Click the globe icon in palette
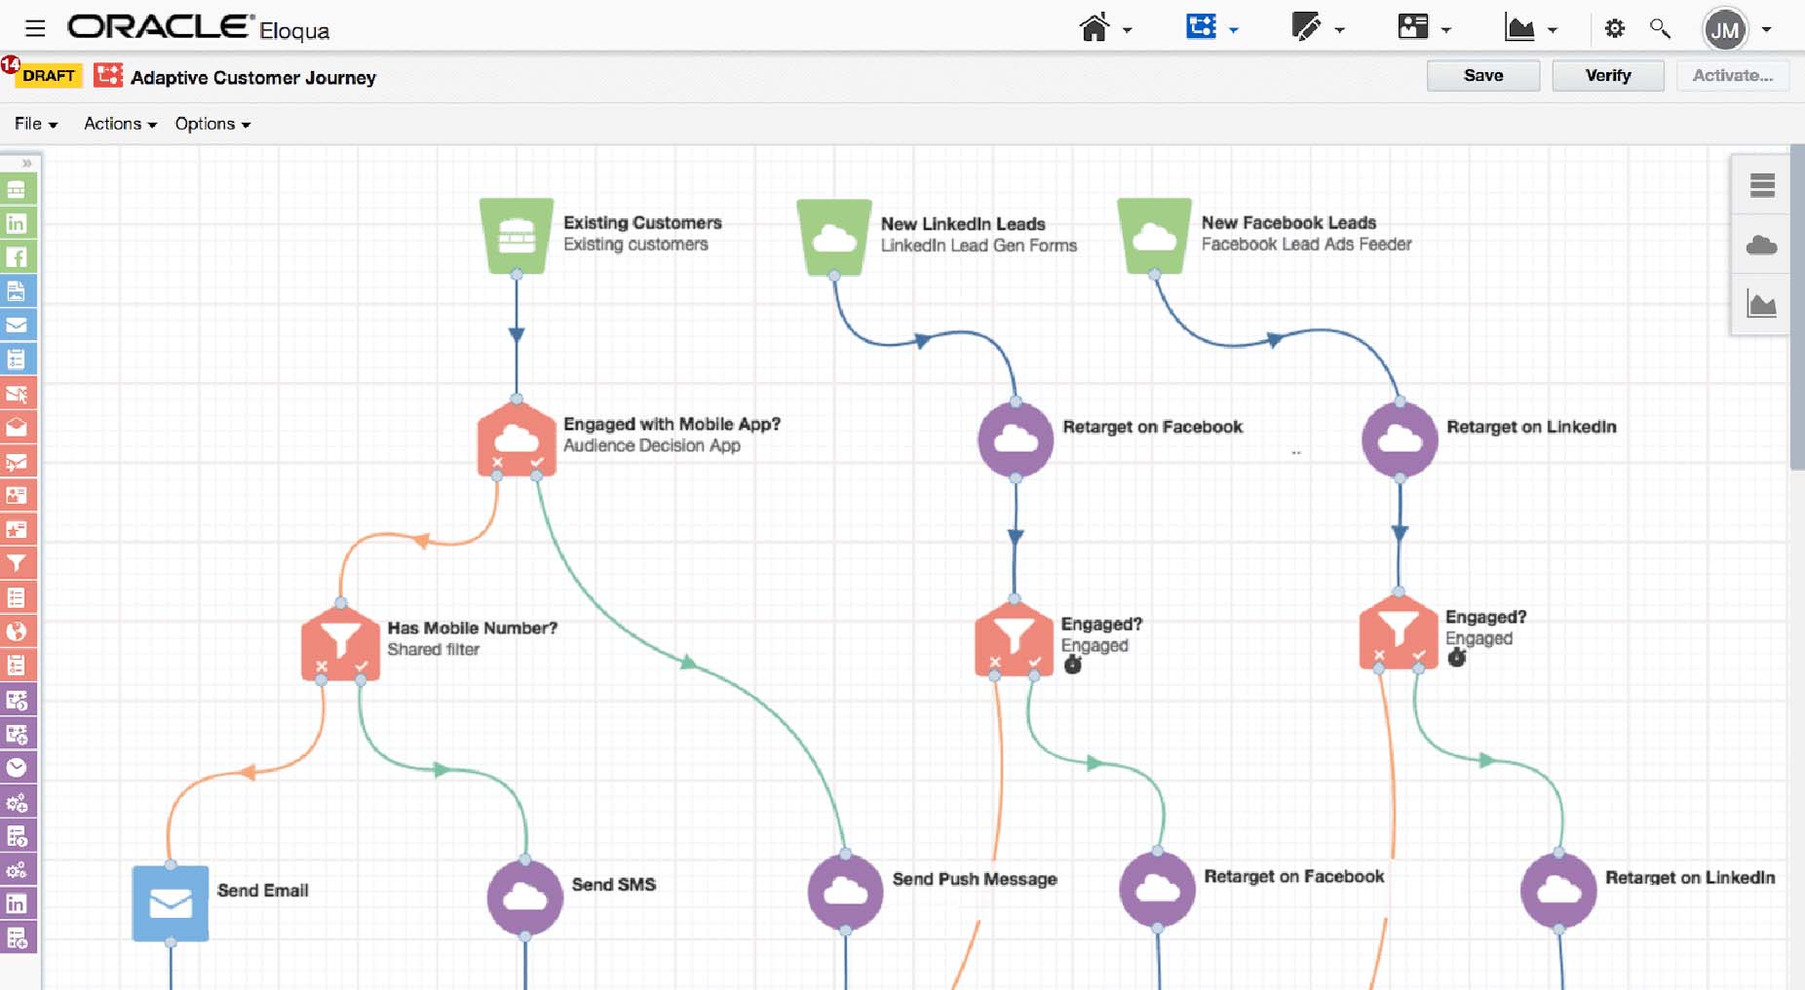 coord(17,631)
